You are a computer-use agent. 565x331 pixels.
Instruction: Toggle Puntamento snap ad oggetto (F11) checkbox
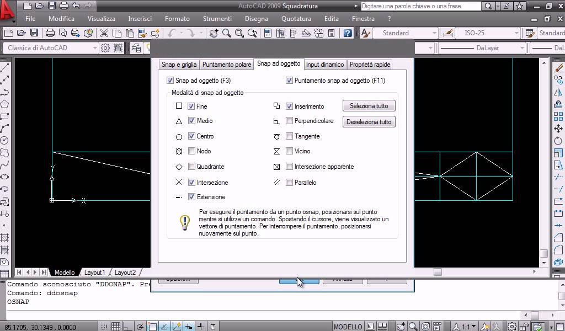pyautogui.click(x=289, y=81)
